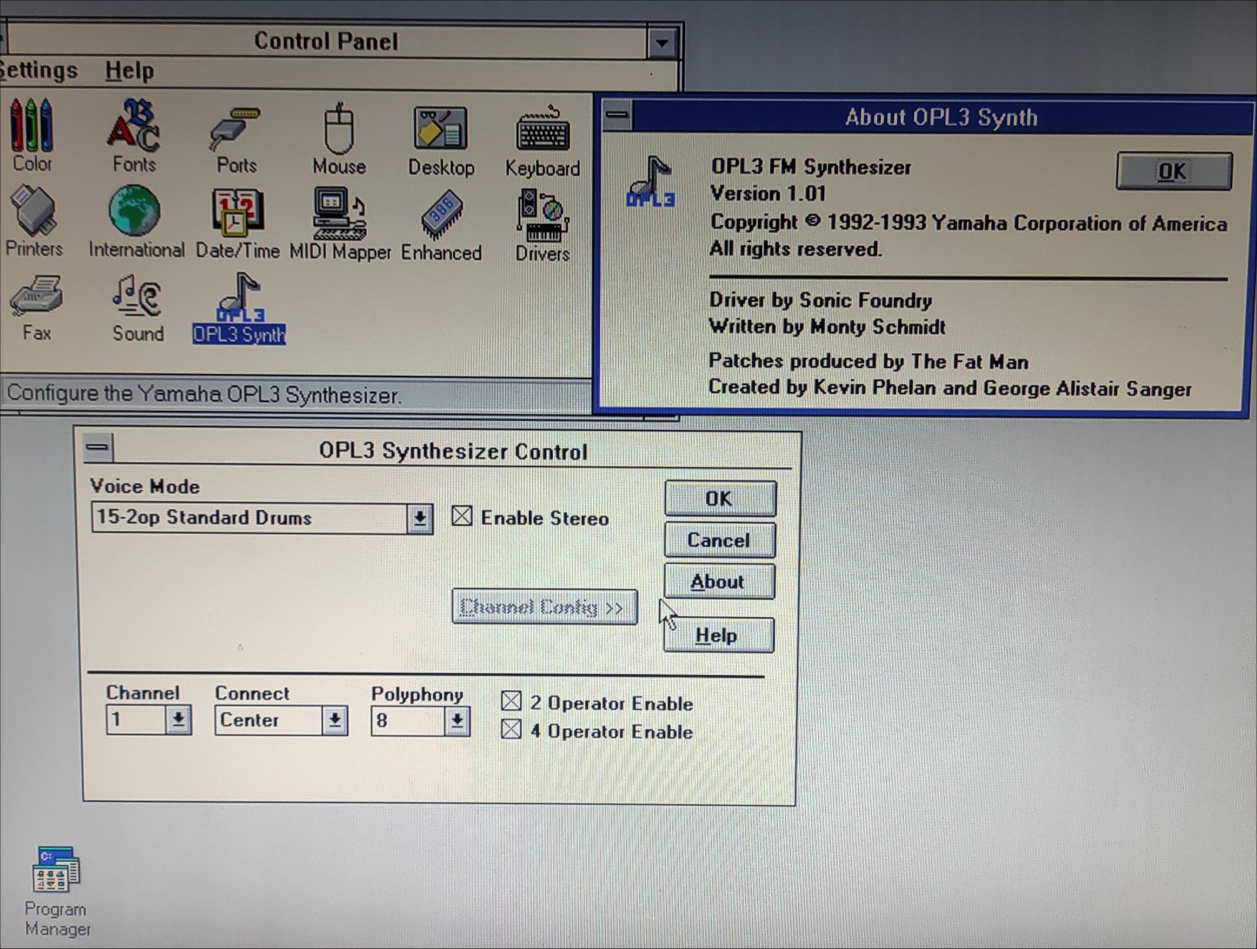Click the Help button in Synthesizer Control
Viewport: 1257px width, 949px height.
(x=718, y=636)
